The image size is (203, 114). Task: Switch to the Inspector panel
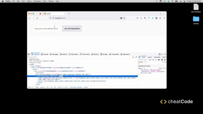coord(36,54)
